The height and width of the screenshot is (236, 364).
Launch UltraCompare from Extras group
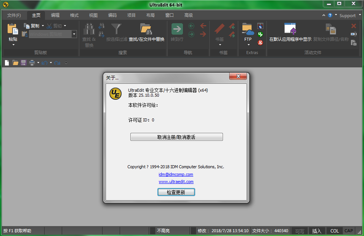(260, 26)
